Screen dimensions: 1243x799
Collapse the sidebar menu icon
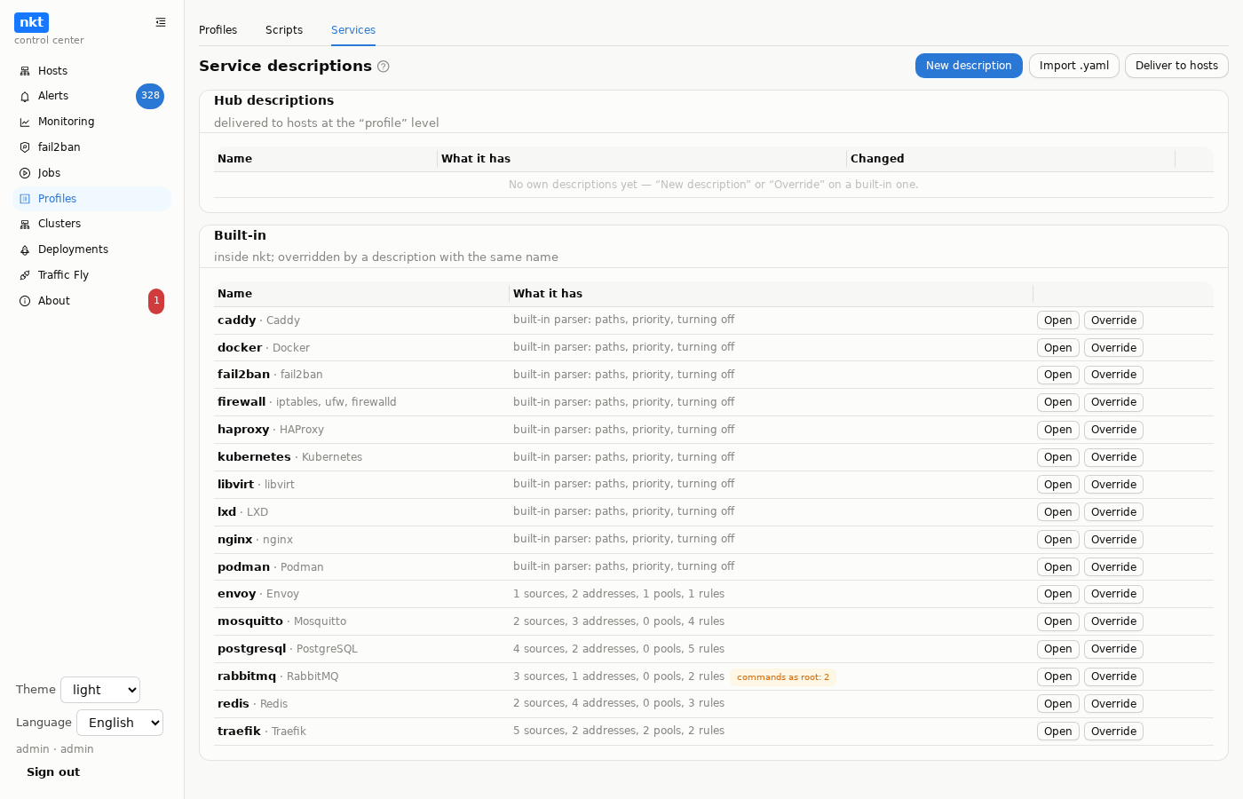[161, 22]
